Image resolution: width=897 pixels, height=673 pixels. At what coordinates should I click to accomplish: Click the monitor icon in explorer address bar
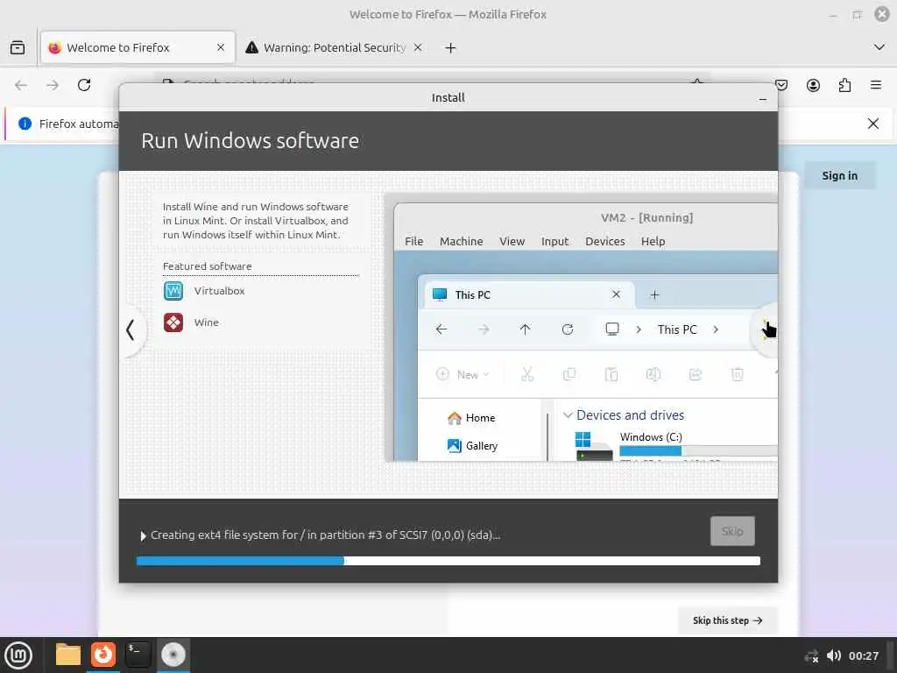(x=612, y=329)
